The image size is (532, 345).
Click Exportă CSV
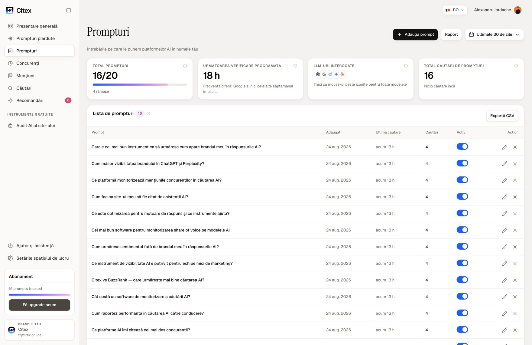[x=502, y=116]
